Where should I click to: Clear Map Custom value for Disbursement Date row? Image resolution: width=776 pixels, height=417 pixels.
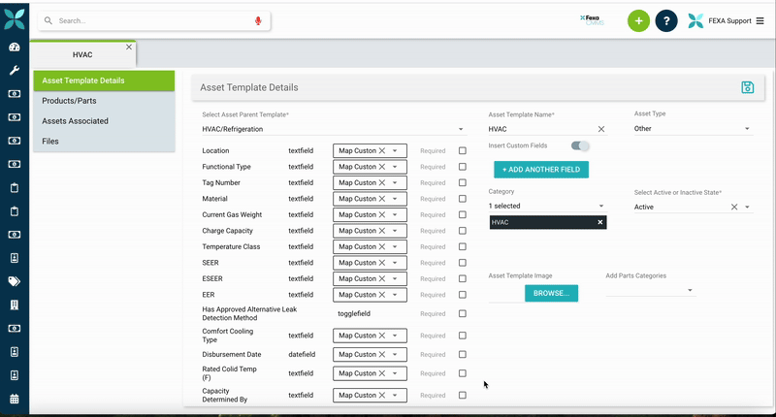tap(382, 355)
